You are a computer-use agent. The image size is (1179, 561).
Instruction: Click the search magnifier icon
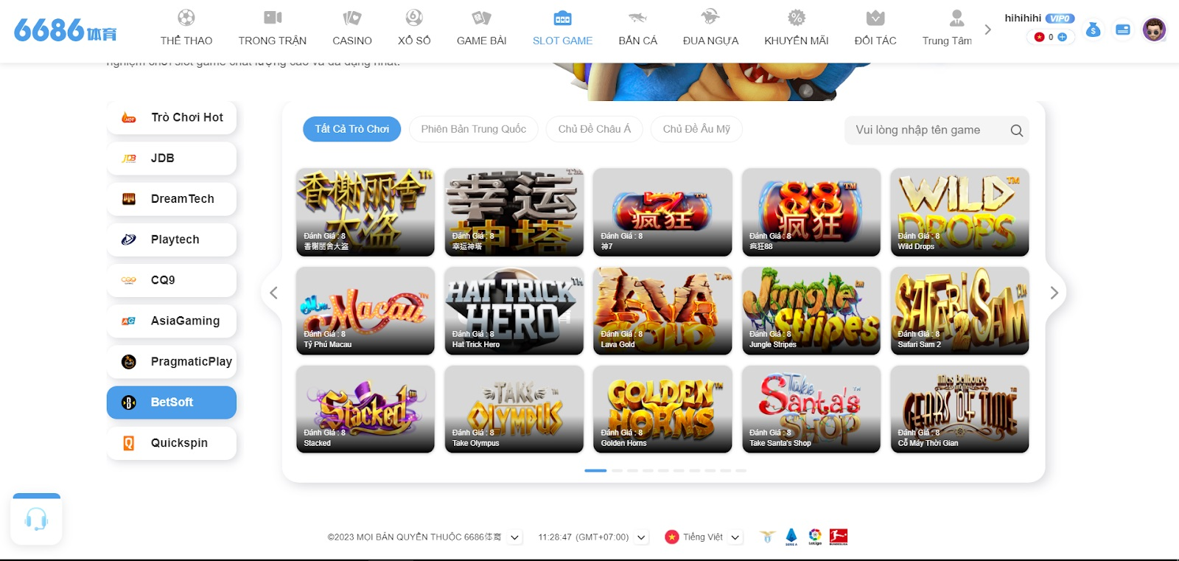[x=1017, y=130]
